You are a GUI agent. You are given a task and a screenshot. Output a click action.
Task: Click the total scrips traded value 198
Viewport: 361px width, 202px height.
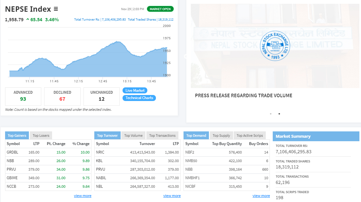(279, 198)
